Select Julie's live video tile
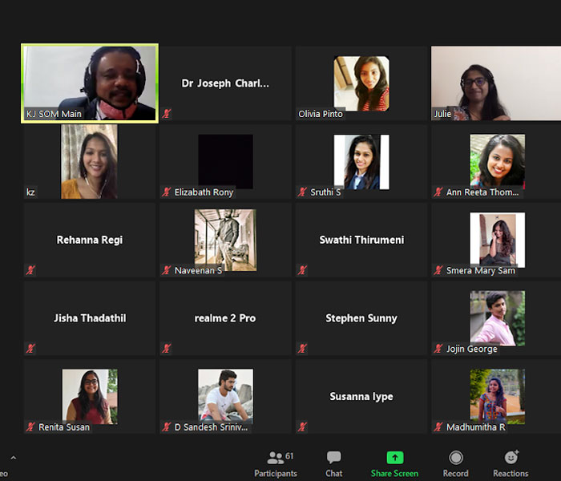 496,83
